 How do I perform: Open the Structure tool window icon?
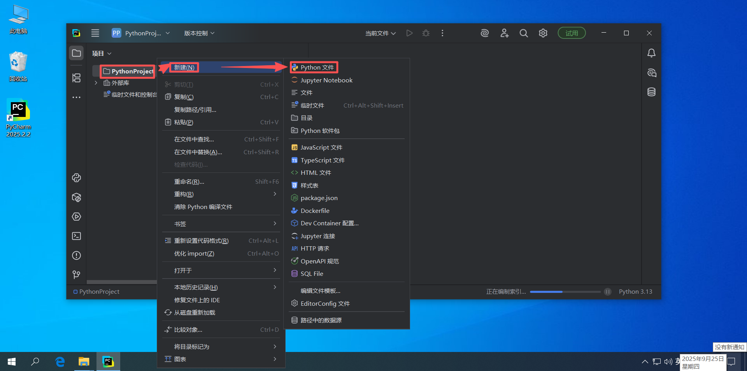76,78
